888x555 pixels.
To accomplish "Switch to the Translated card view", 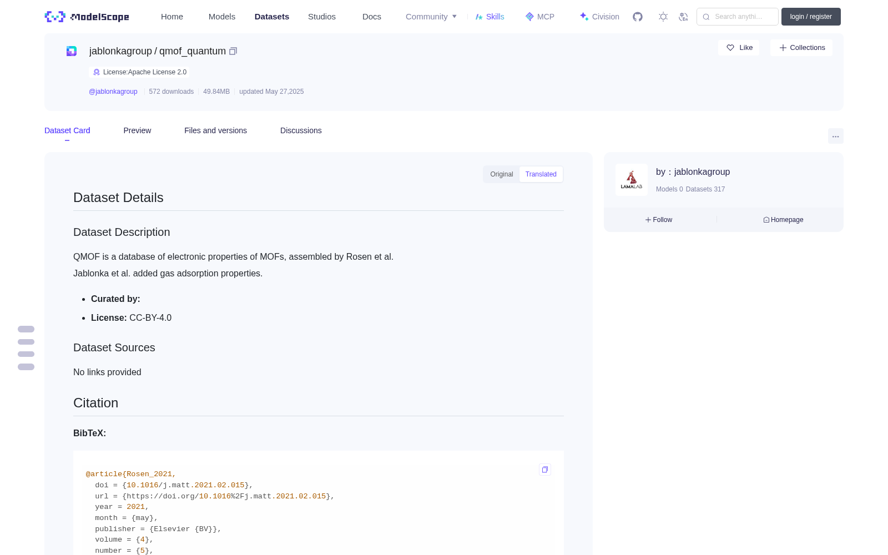I will [x=541, y=174].
